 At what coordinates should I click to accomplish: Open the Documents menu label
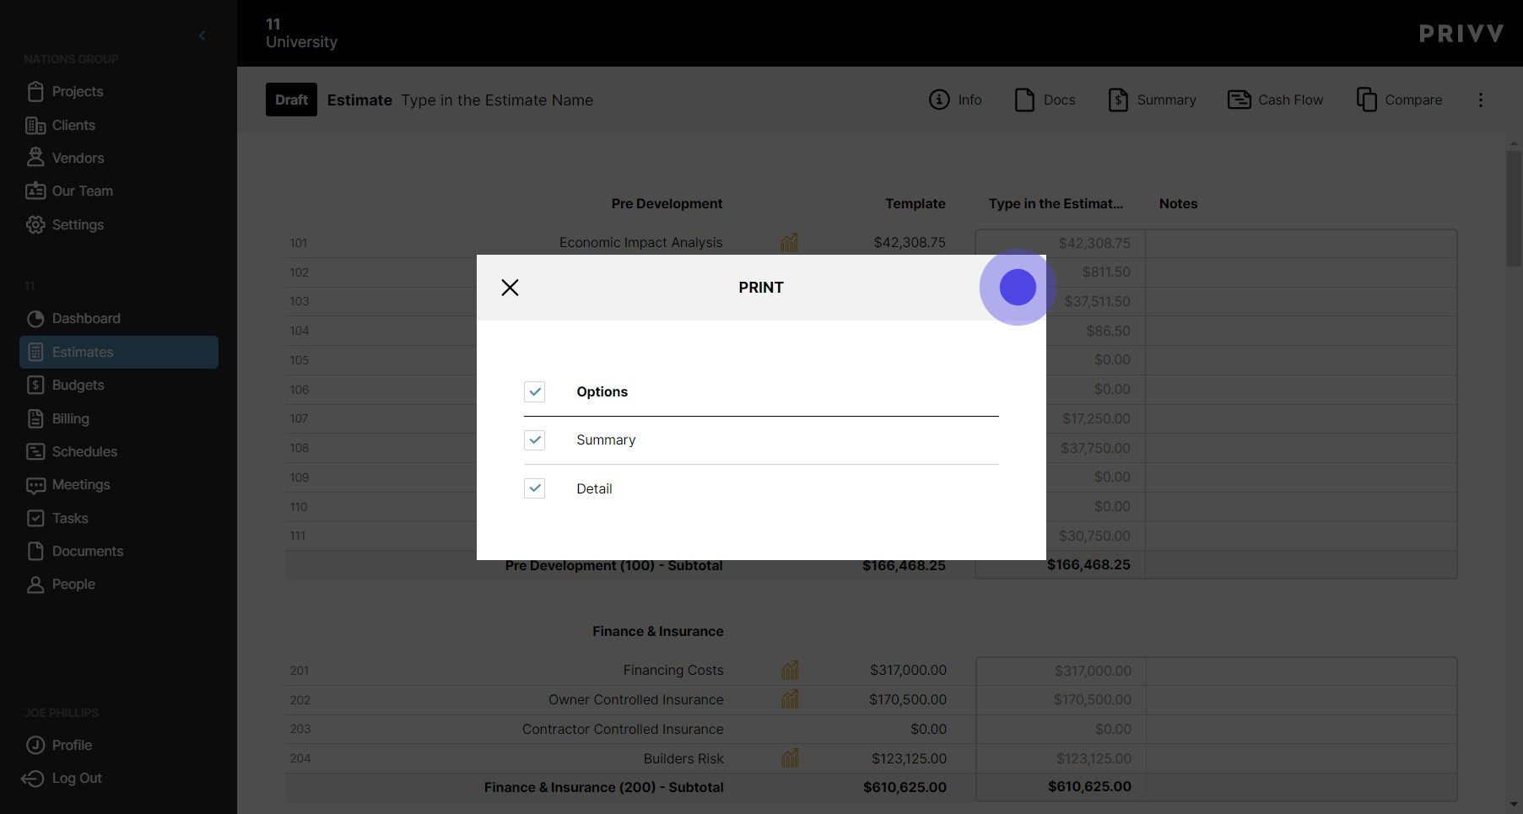point(88,551)
